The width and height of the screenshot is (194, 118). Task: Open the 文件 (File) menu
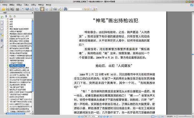pos(5,5)
